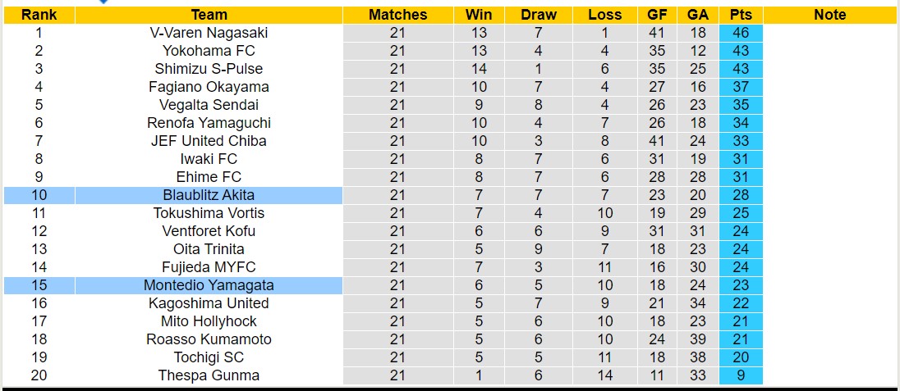Click the Tokushima Vortis team name
The image size is (900, 391).
click(209, 213)
